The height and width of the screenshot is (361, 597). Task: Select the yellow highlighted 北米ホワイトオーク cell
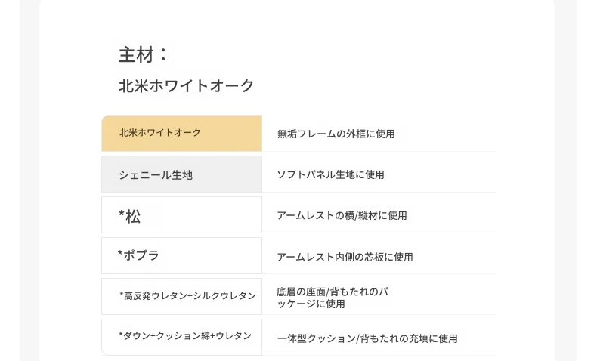(181, 134)
